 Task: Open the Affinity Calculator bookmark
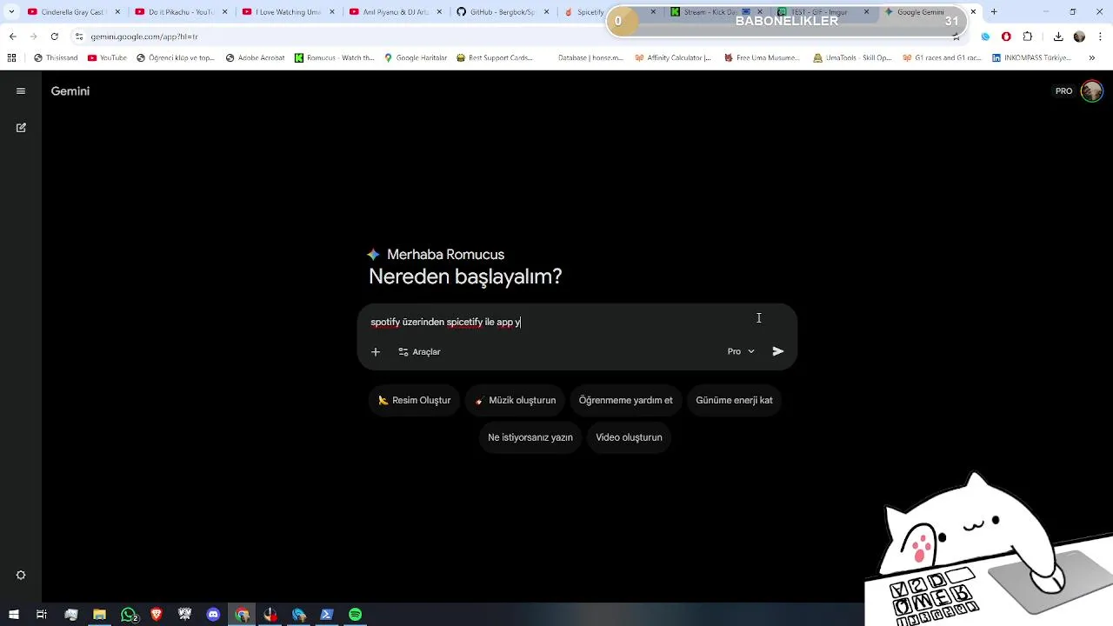click(673, 58)
